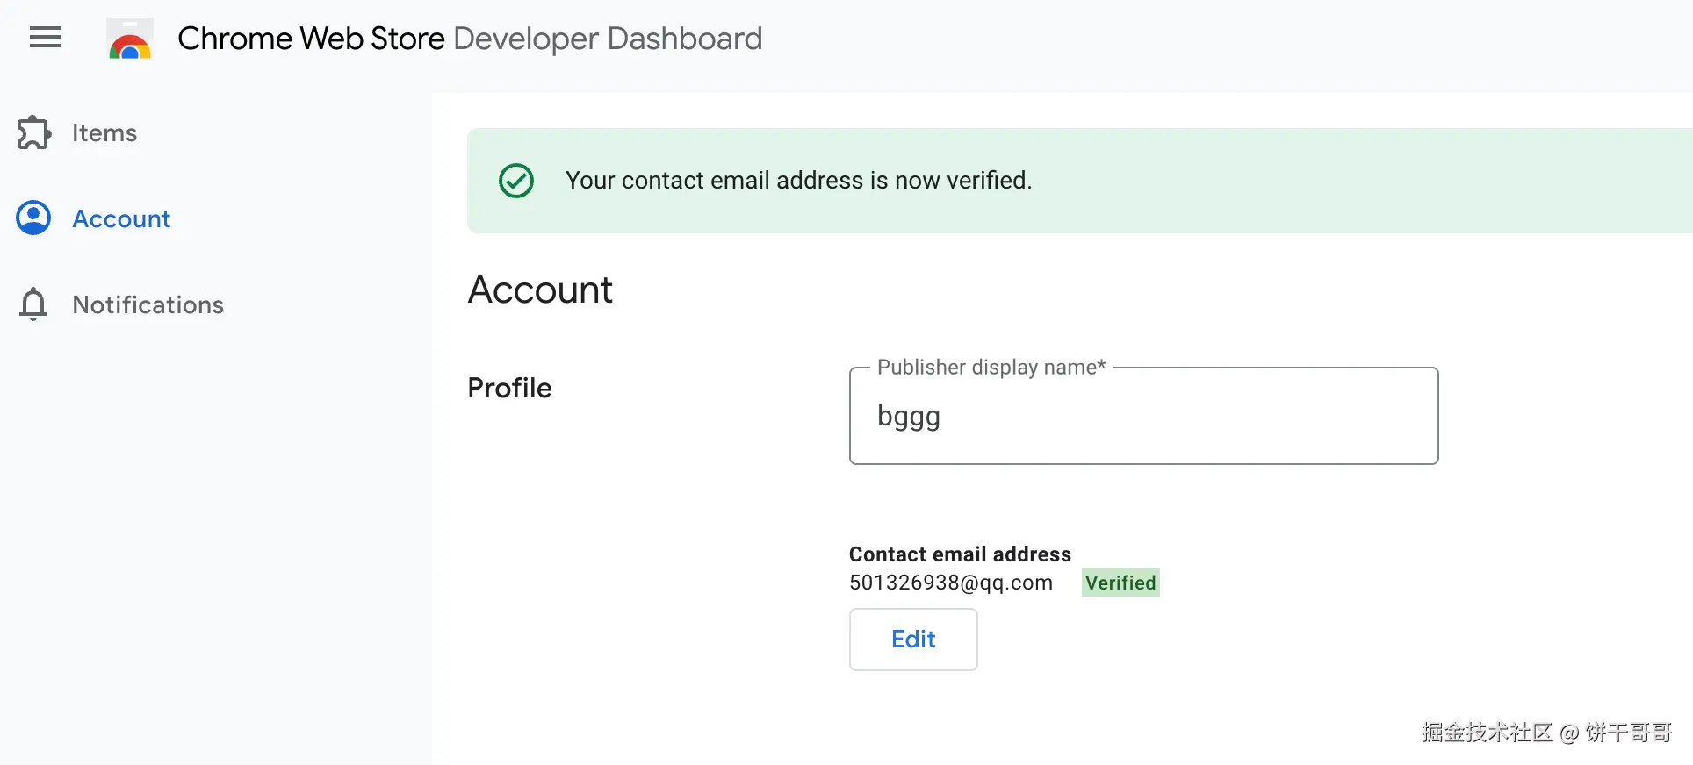Click the Chrome Web Store Developer Dashboard title

(x=470, y=39)
